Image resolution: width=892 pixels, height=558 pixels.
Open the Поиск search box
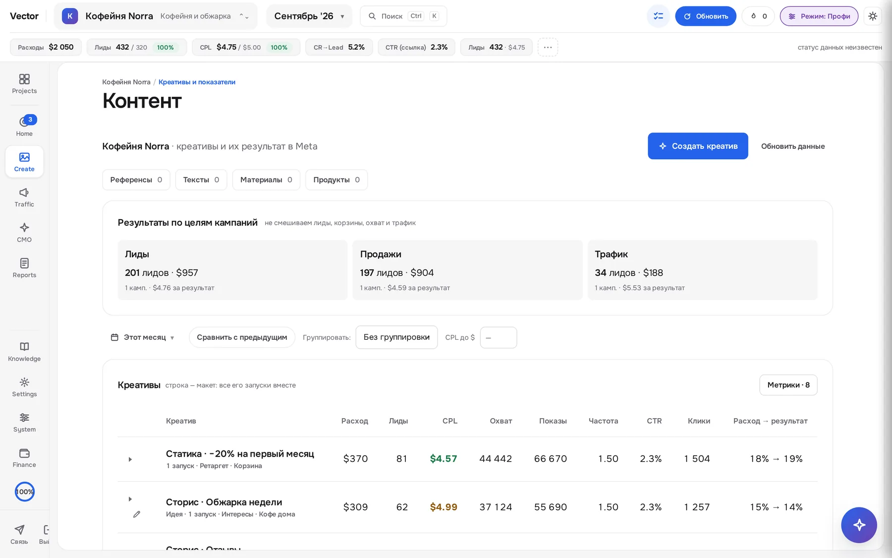pos(403,16)
